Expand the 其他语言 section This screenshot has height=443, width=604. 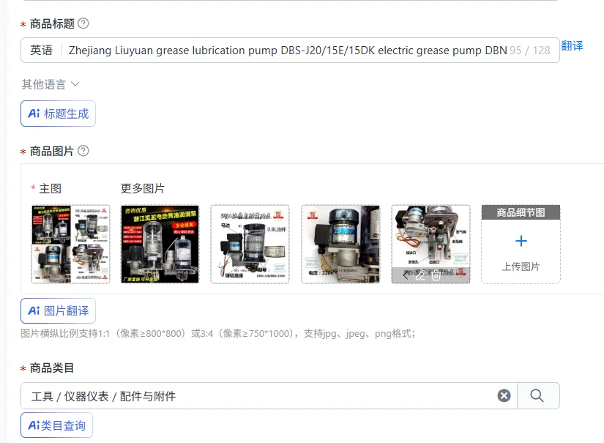tap(51, 84)
